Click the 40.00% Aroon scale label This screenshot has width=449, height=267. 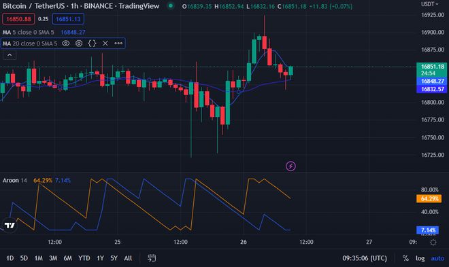tap(429, 212)
